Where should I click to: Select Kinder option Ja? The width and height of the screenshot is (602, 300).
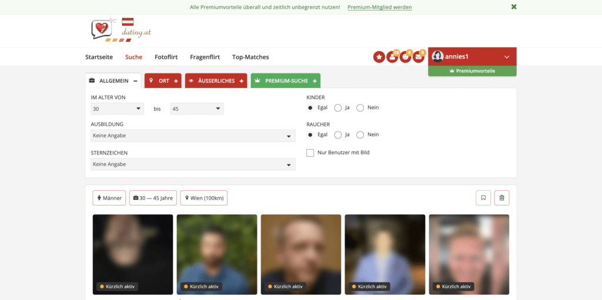click(338, 108)
